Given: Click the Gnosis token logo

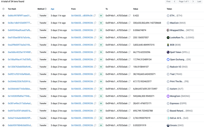Looking at the screenshot, I should click(168, 125).
